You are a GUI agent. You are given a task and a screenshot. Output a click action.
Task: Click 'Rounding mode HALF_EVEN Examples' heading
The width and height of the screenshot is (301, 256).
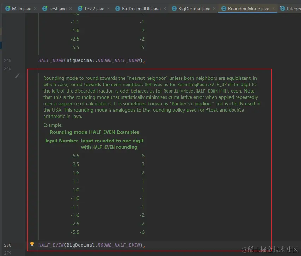tap(94, 132)
